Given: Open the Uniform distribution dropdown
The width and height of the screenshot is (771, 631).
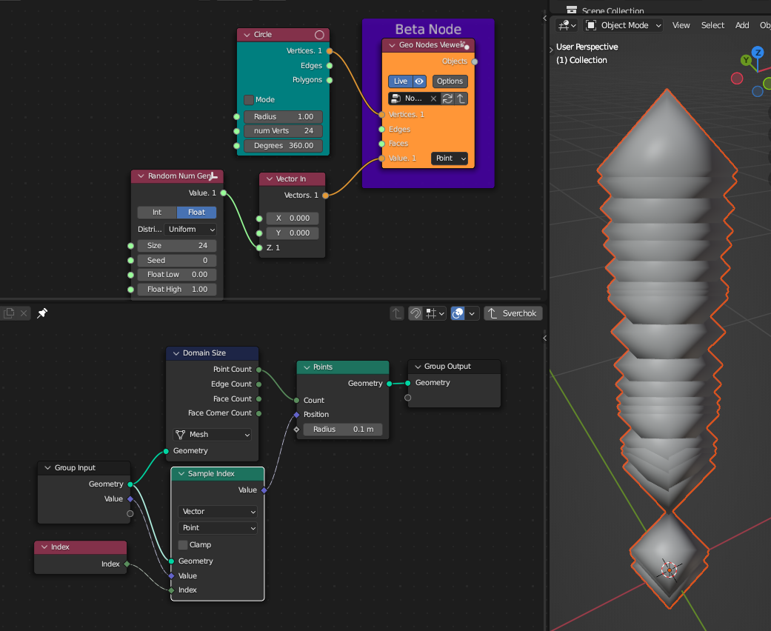Looking at the screenshot, I should click(190, 229).
